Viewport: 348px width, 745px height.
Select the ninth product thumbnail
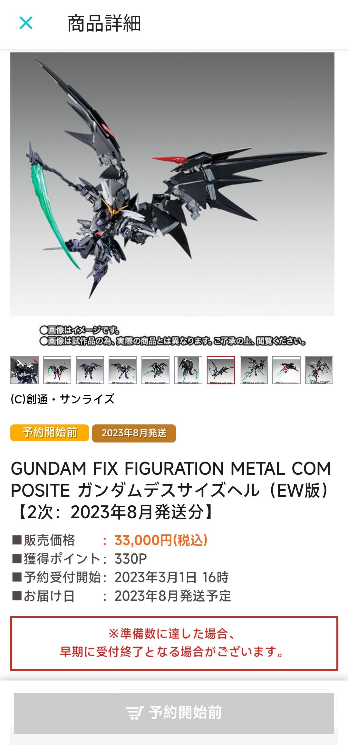286,370
